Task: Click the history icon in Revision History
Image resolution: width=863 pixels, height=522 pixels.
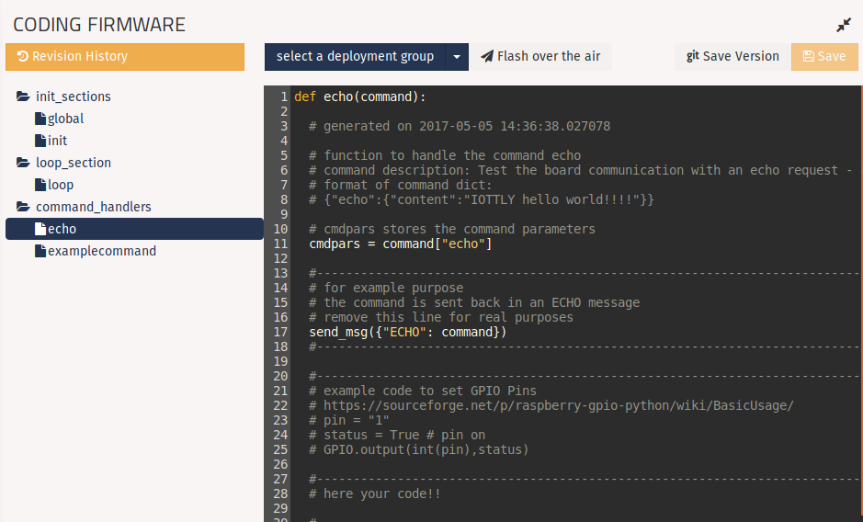Action: pos(23,57)
